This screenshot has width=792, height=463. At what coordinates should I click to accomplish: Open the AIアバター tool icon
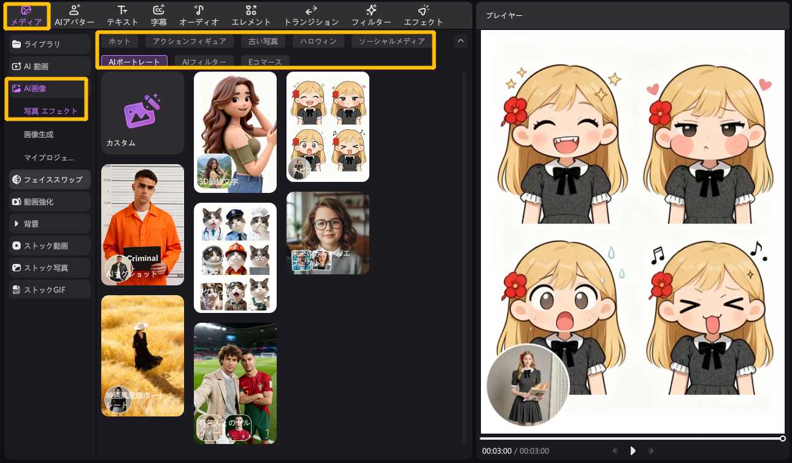tap(74, 15)
